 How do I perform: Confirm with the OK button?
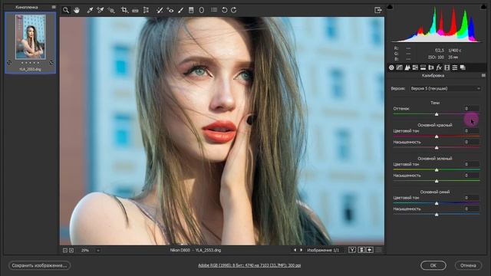pos(433,265)
